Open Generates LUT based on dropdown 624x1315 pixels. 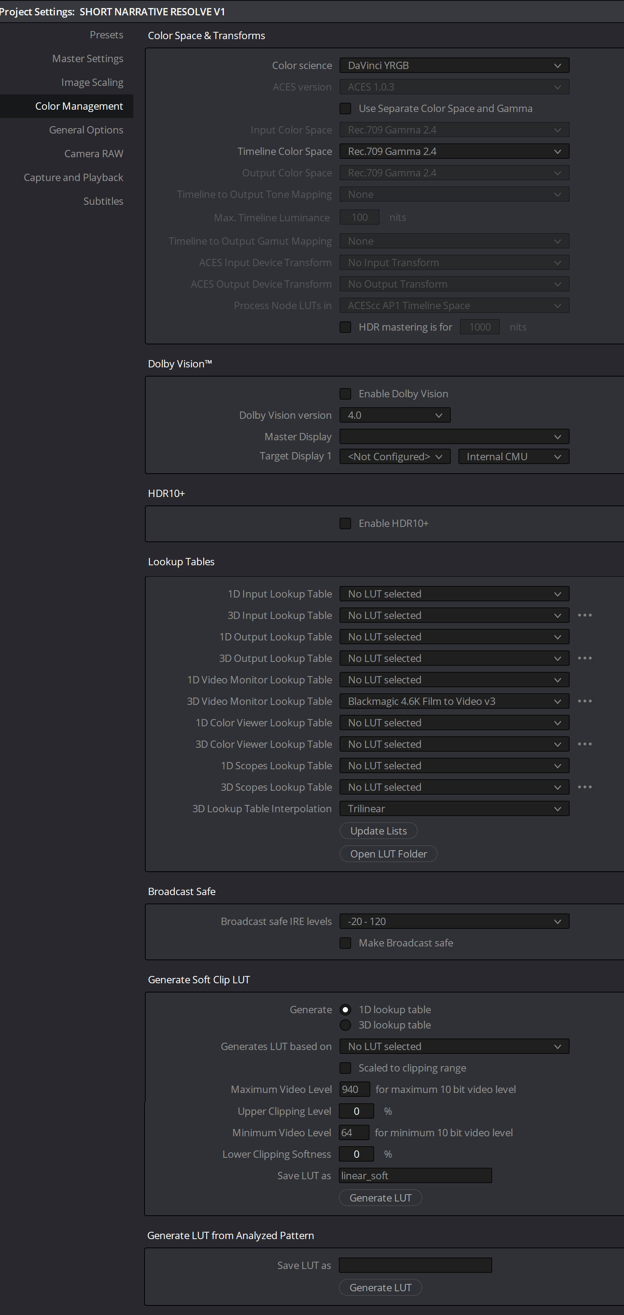(454, 1047)
